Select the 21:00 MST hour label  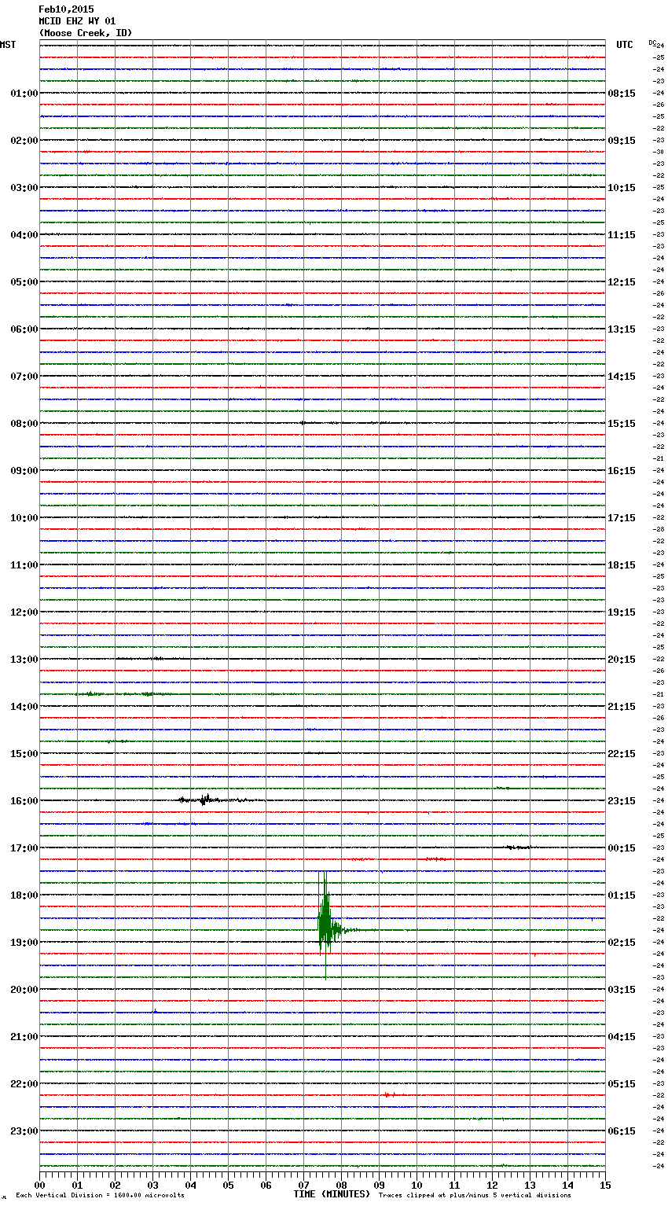[24, 1037]
